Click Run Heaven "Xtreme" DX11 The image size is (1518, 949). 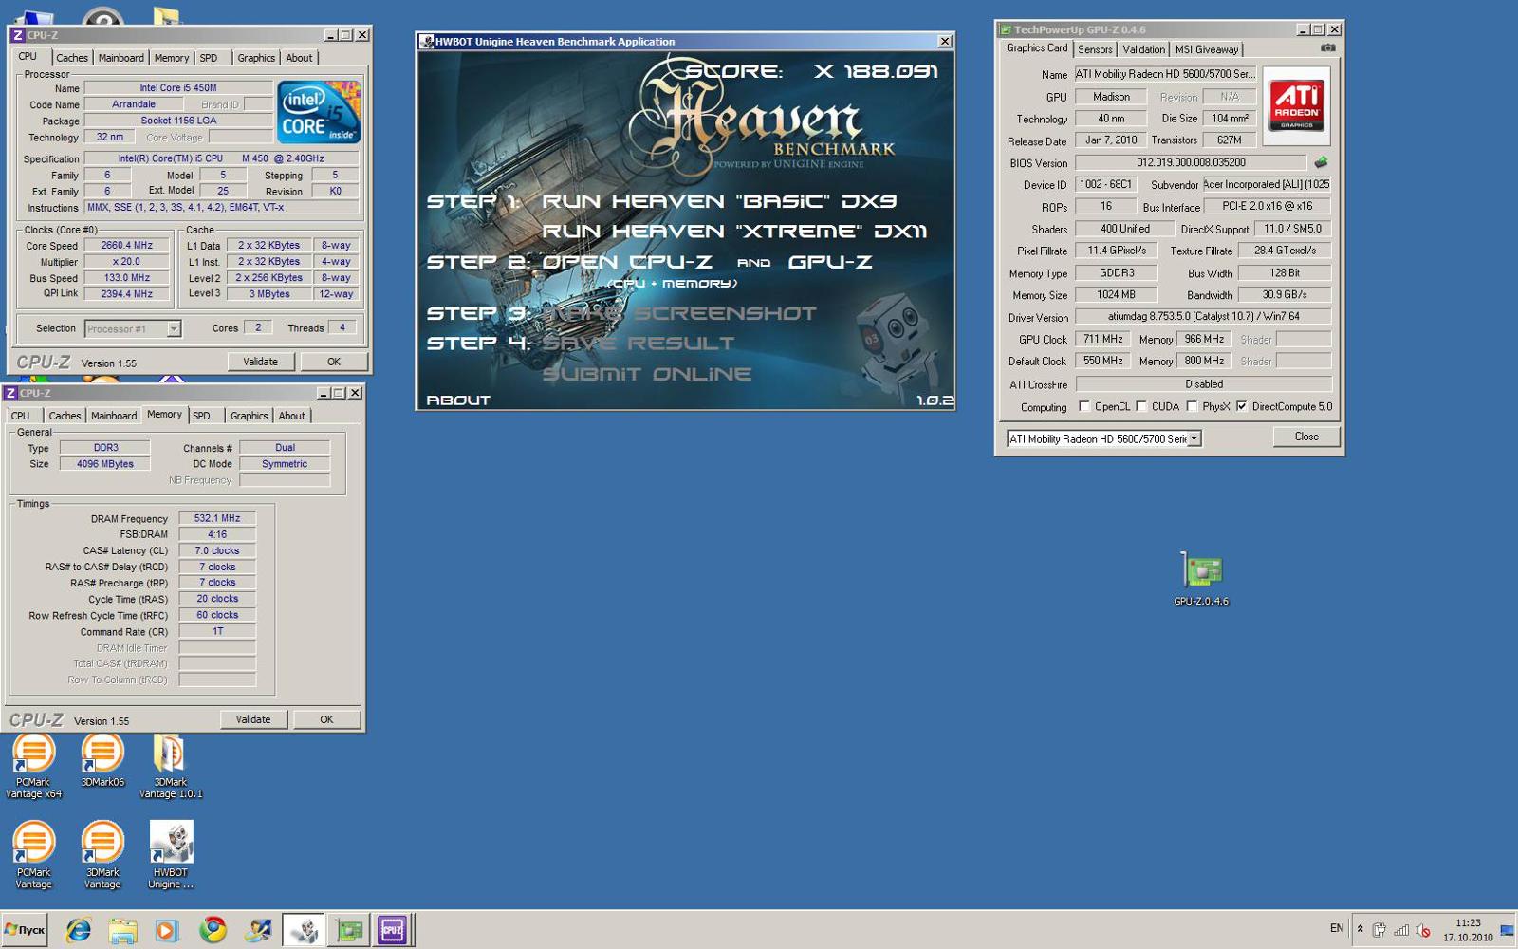pyautogui.click(x=734, y=232)
